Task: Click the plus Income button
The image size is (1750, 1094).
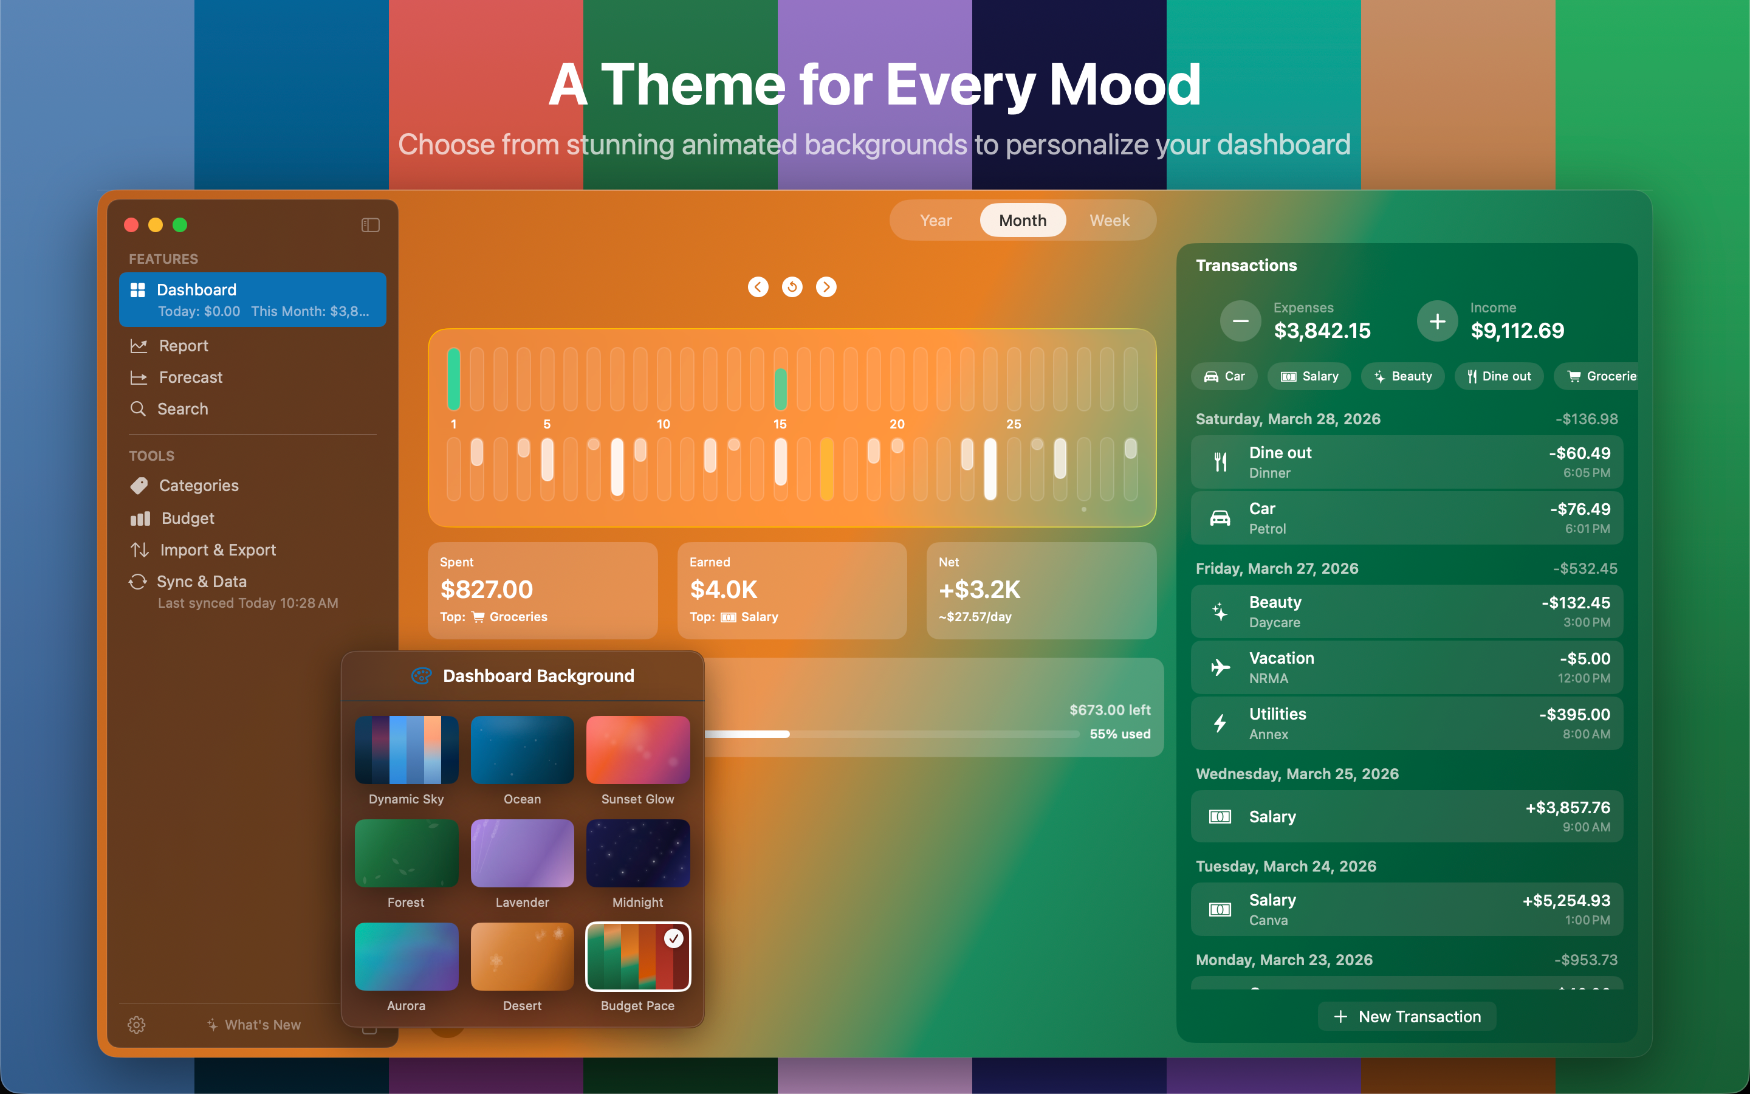Action: tap(1437, 320)
